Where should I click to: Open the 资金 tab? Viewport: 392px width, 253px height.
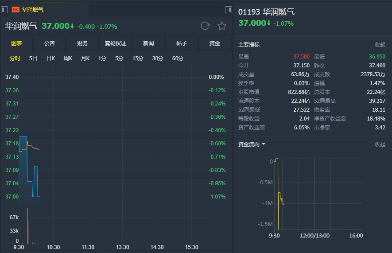coord(214,43)
